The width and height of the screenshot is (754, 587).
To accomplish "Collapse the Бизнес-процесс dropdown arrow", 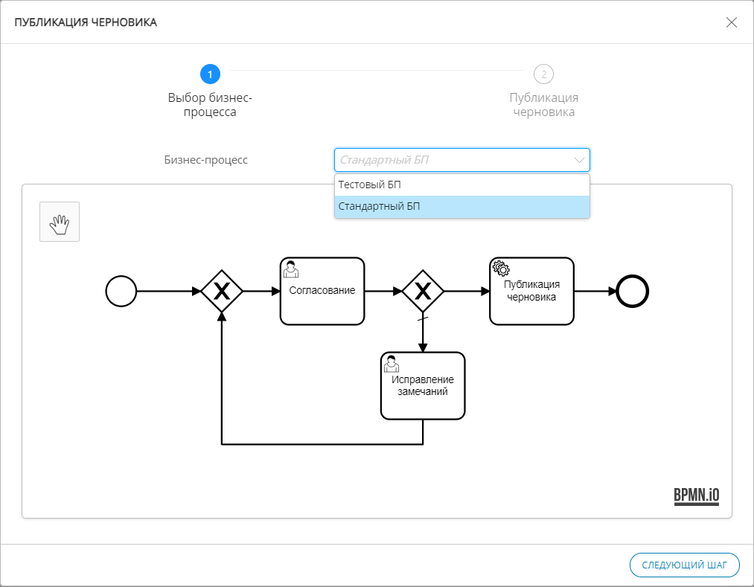I will 578,160.
